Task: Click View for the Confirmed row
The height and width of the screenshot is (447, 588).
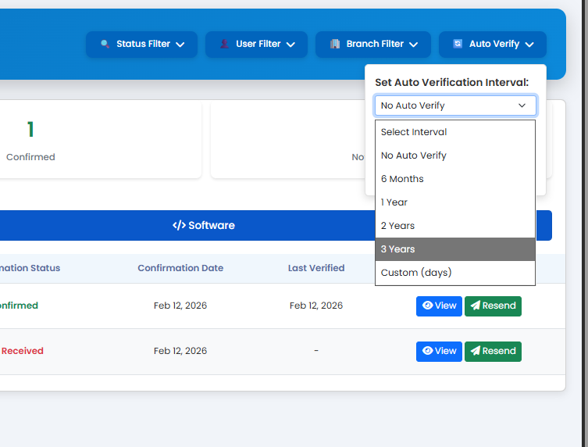Action: [x=439, y=306]
